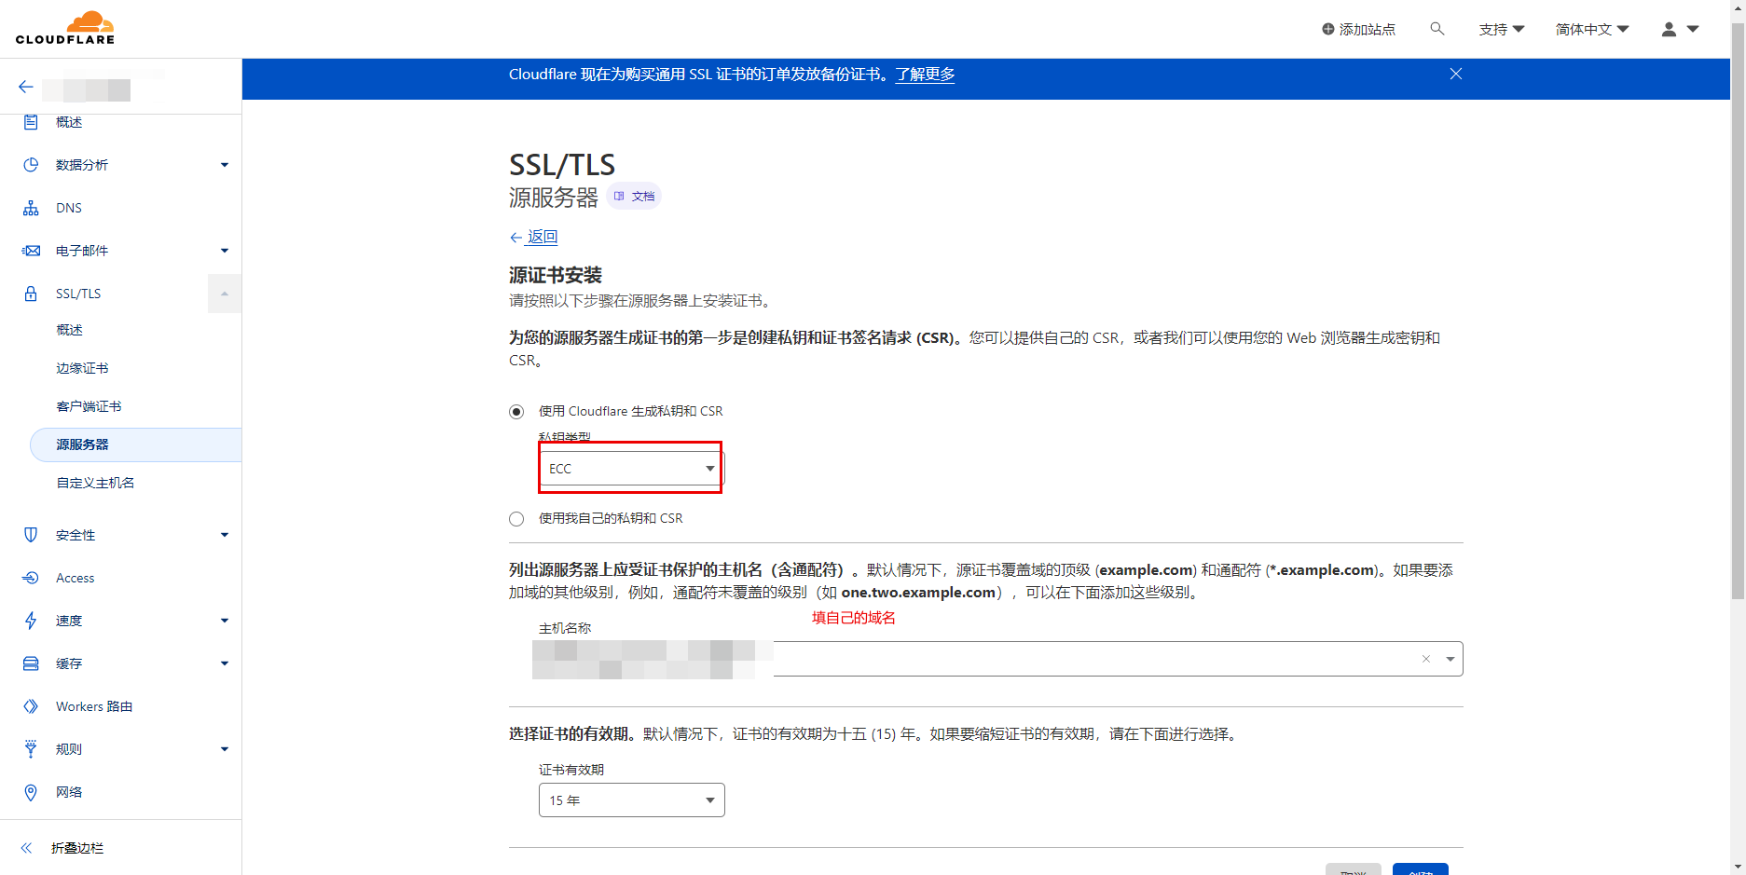Screen dimensions: 1746x875
Task: Click the Cloudflare logo
Action: pyautogui.click(x=65, y=28)
